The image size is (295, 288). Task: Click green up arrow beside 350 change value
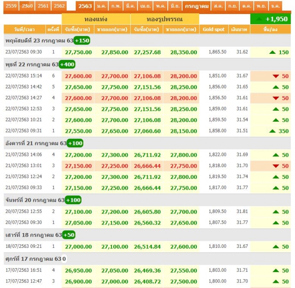coord(273,131)
